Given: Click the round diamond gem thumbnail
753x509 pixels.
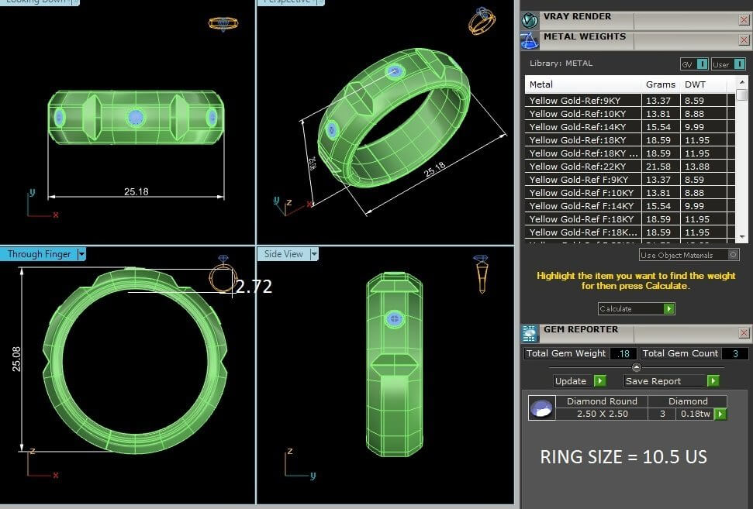Looking at the screenshot, I should [541, 408].
